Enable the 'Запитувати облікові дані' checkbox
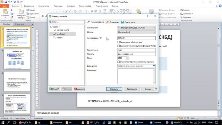The width and height of the screenshot is (222, 125). pos(119,42)
